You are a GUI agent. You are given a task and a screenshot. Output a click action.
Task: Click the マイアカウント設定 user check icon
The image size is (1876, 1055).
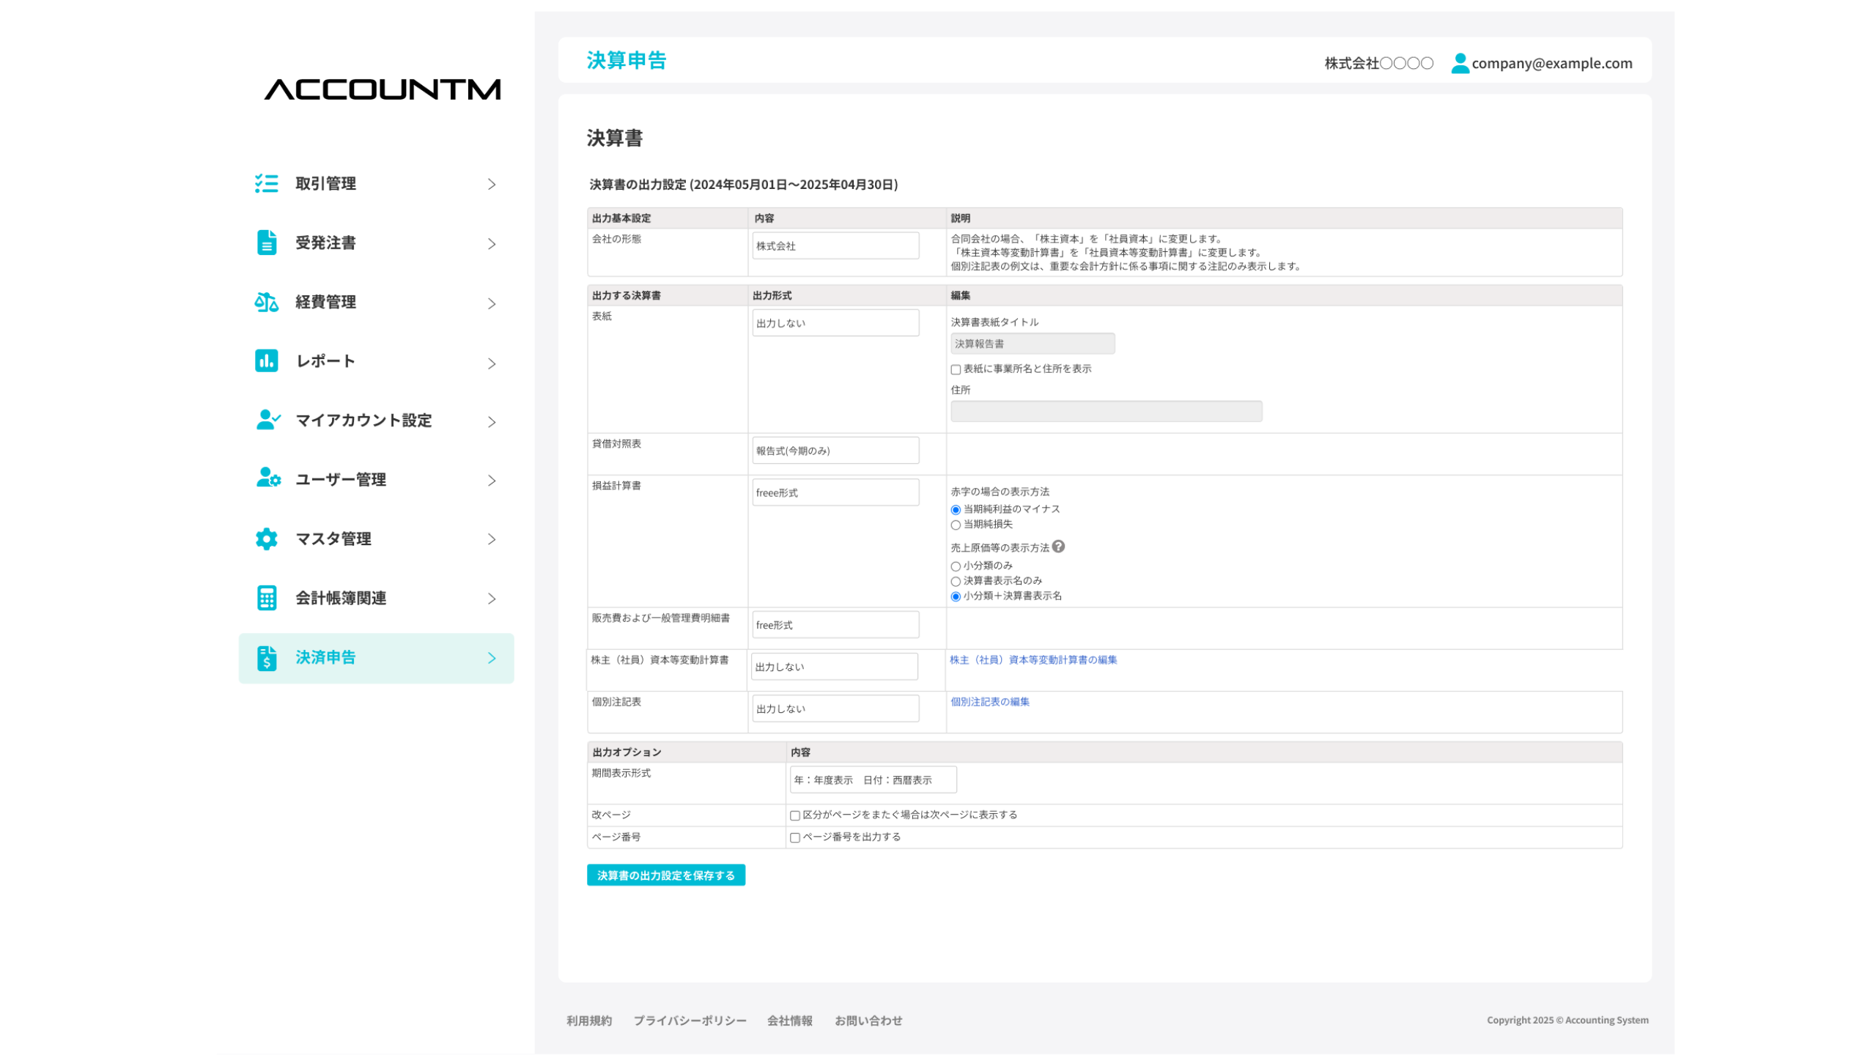point(268,420)
